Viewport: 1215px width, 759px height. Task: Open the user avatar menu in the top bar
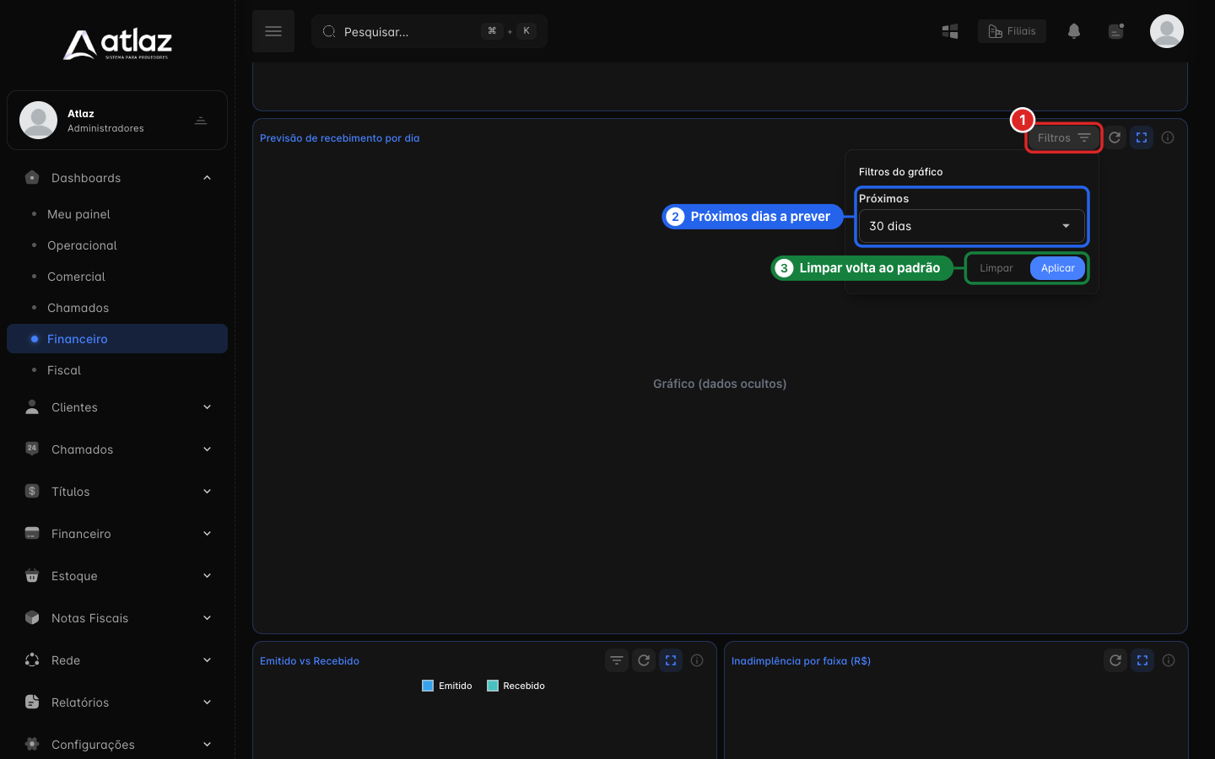point(1167,31)
